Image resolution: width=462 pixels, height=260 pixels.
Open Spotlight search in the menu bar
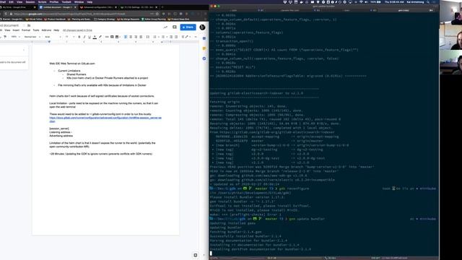pyautogui.click(x=428, y=1)
